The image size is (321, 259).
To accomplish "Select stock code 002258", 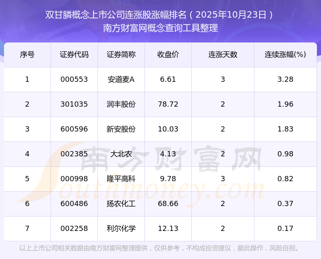I will click(x=74, y=229).
